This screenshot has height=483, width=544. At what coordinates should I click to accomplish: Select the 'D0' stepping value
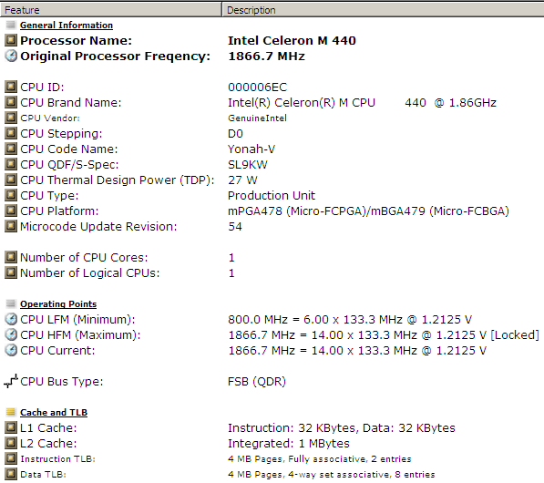pyautogui.click(x=235, y=134)
